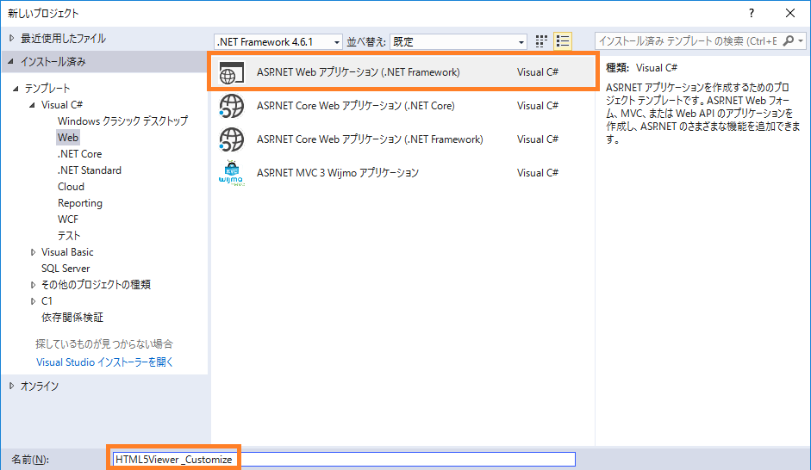Expand その他のプロジェクトの種類 node
Screen dimensions: 811x470
(33, 285)
